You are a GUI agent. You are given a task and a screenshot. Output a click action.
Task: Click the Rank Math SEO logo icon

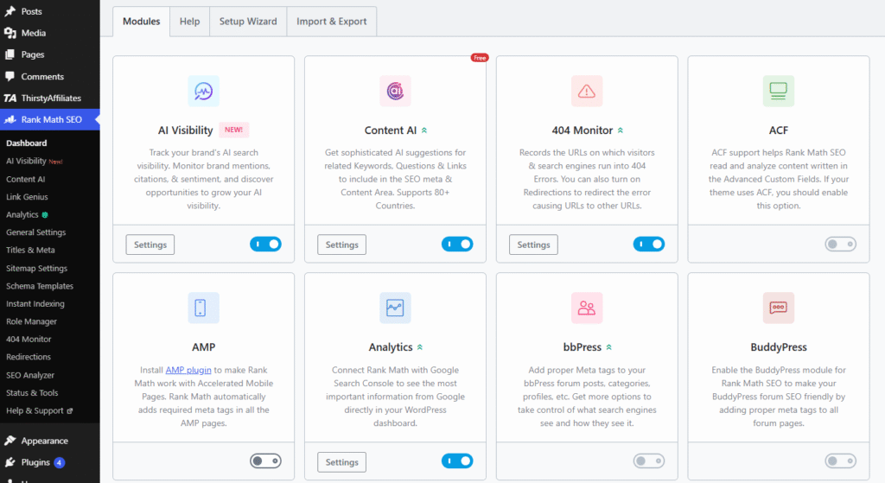click(x=10, y=119)
